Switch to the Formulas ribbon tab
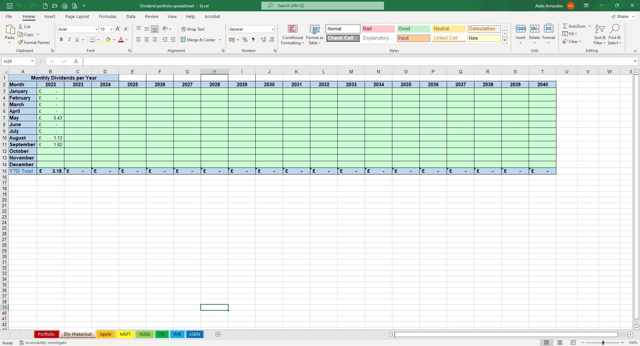 [108, 16]
